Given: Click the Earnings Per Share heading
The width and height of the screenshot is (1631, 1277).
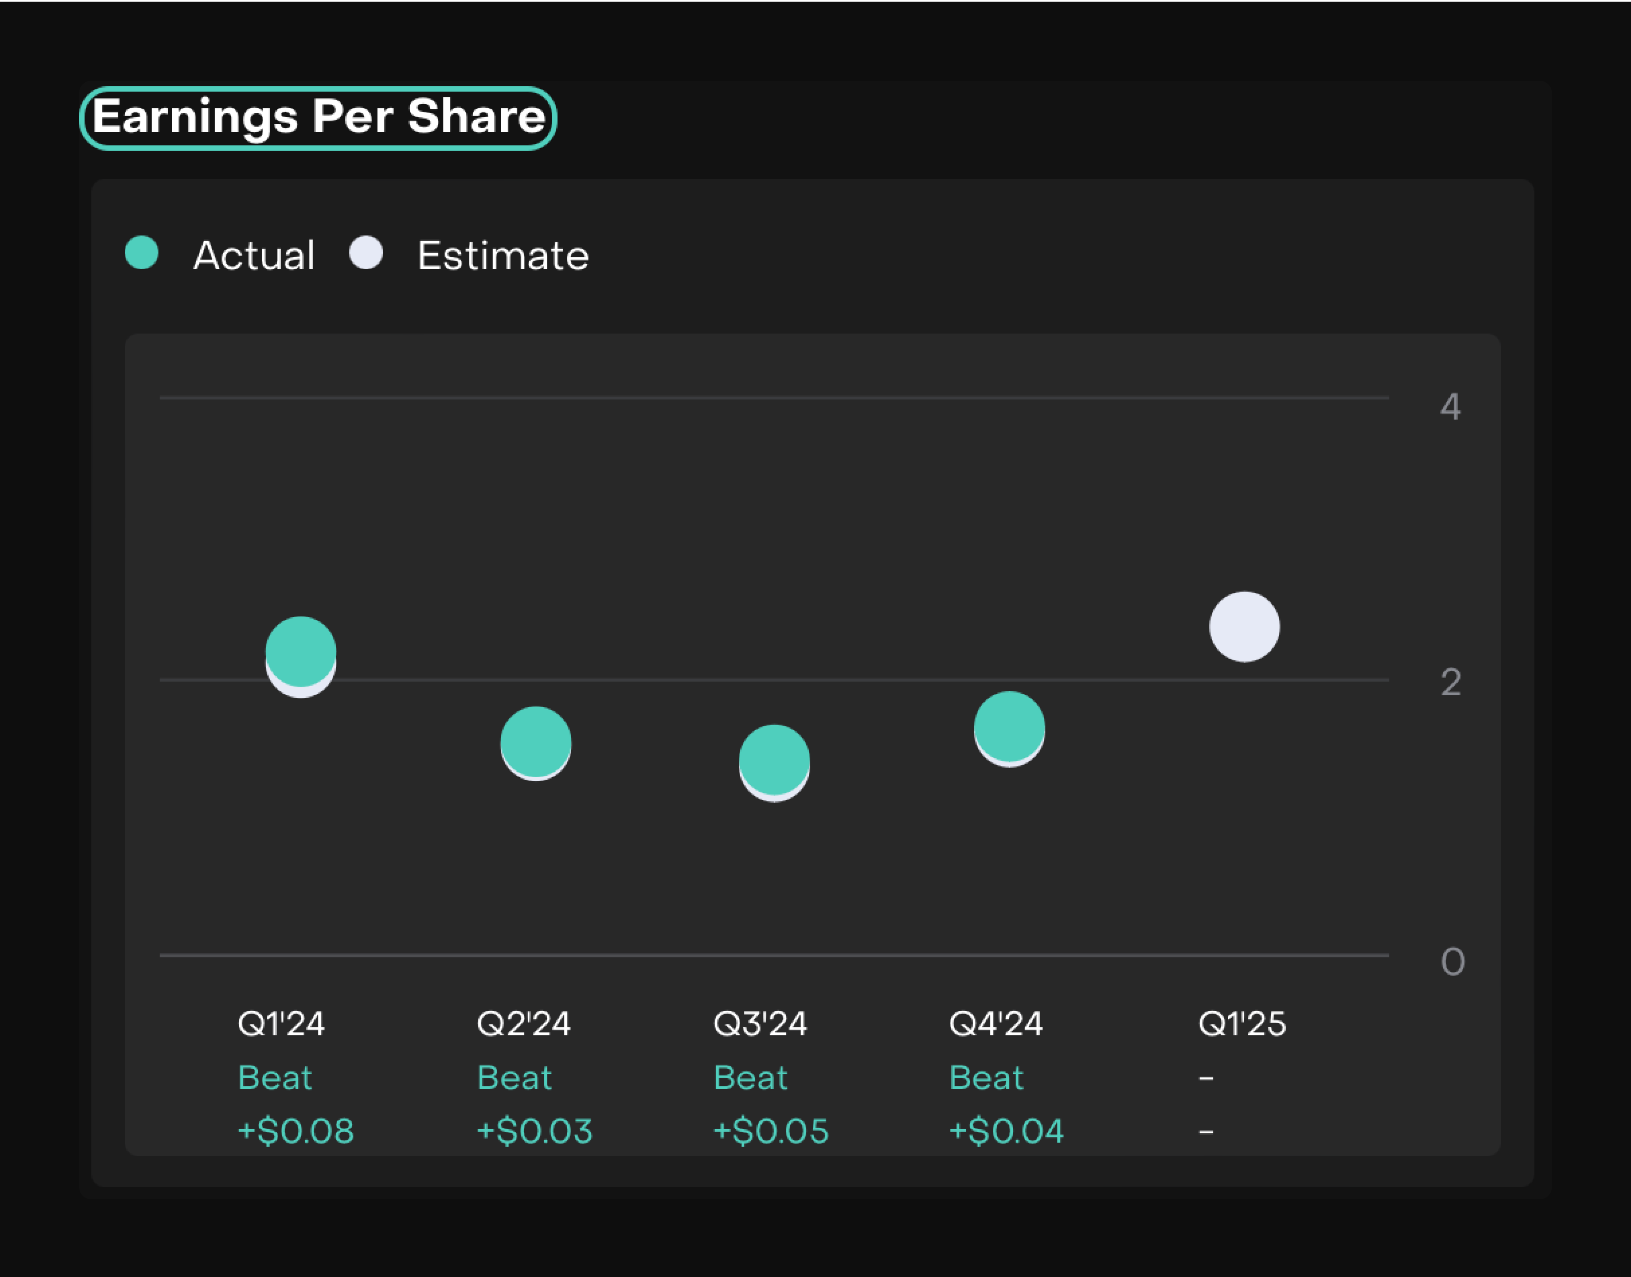Looking at the screenshot, I should point(318,117).
